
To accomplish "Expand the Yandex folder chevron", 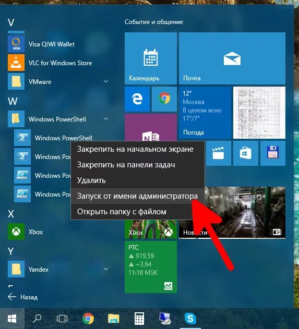I will coord(106,269).
